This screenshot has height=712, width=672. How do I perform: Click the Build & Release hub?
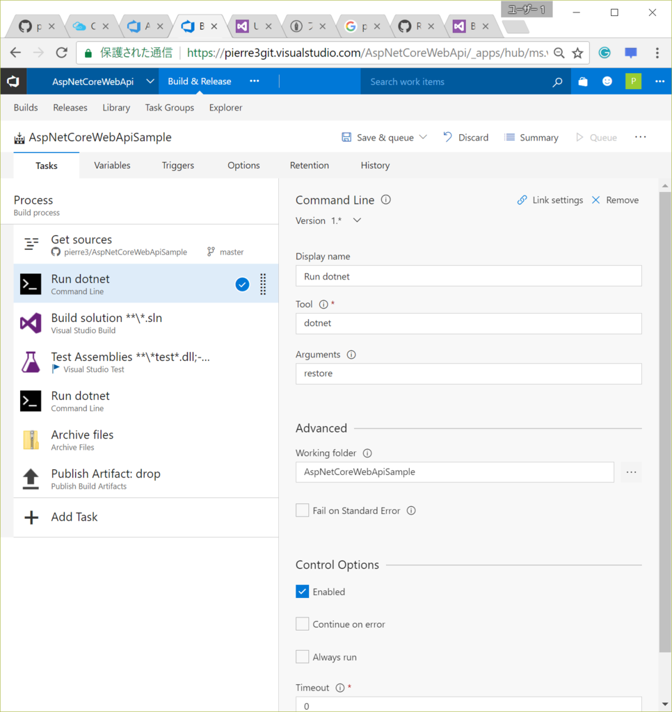tap(200, 81)
